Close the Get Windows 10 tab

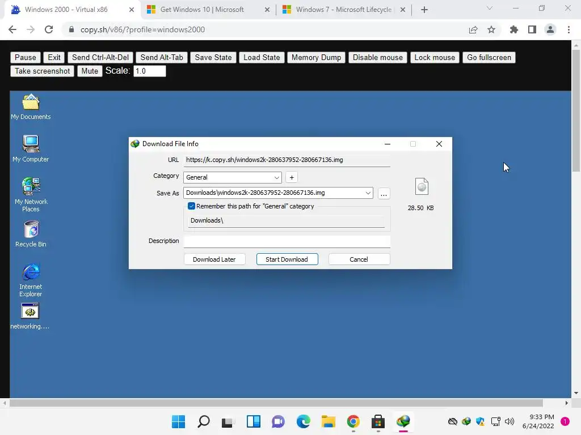267,10
